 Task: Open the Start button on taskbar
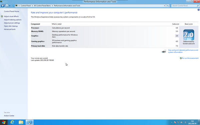pos(4,122)
